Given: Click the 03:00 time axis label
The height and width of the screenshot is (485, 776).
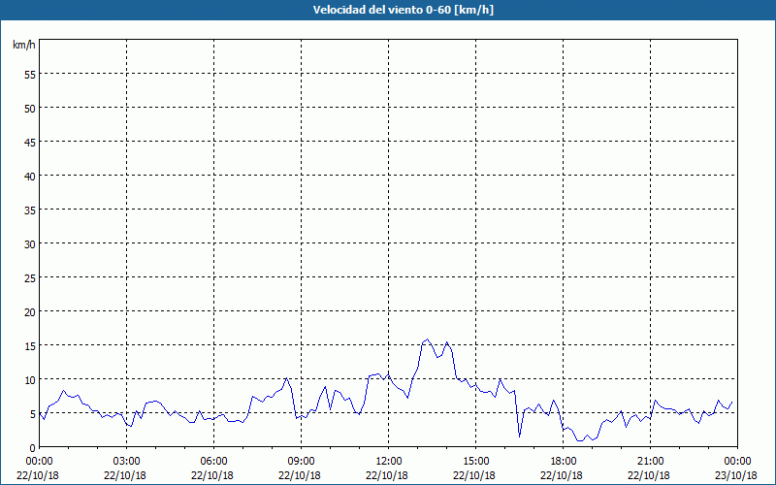Looking at the screenshot, I should [127, 462].
